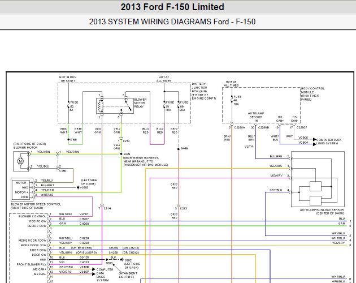Image resolution: width=356 pixels, height=283 pixels.
Task: Click connector label "C213"
Action: pyautogui.click(x=126, y=141)
